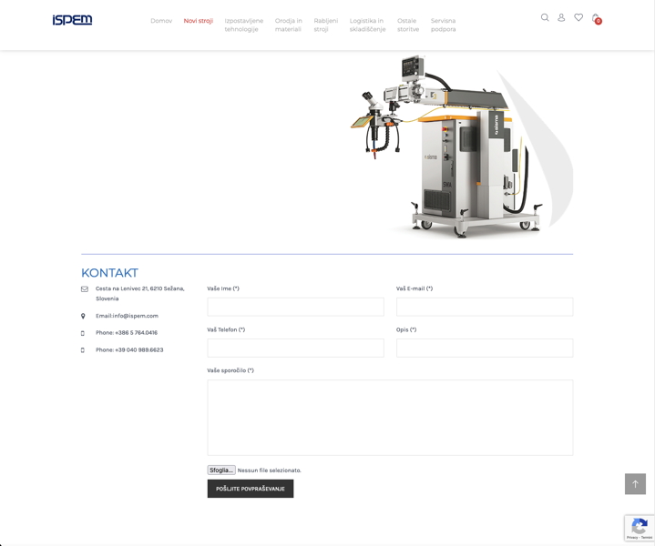Open the user account icon

pyautogui.click(x=561, y=17)
